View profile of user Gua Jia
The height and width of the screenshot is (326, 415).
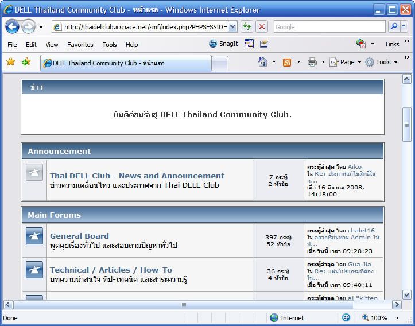(359, 265)
